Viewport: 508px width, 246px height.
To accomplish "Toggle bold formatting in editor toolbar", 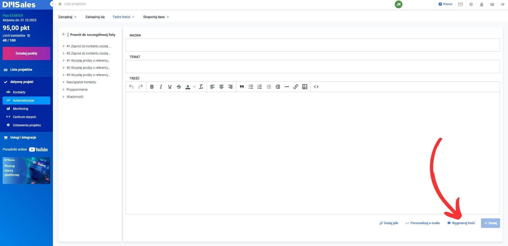I will (152, 87).
